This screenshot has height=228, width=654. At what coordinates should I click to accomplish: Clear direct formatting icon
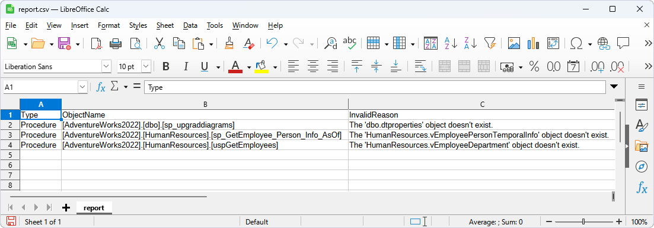248,43
